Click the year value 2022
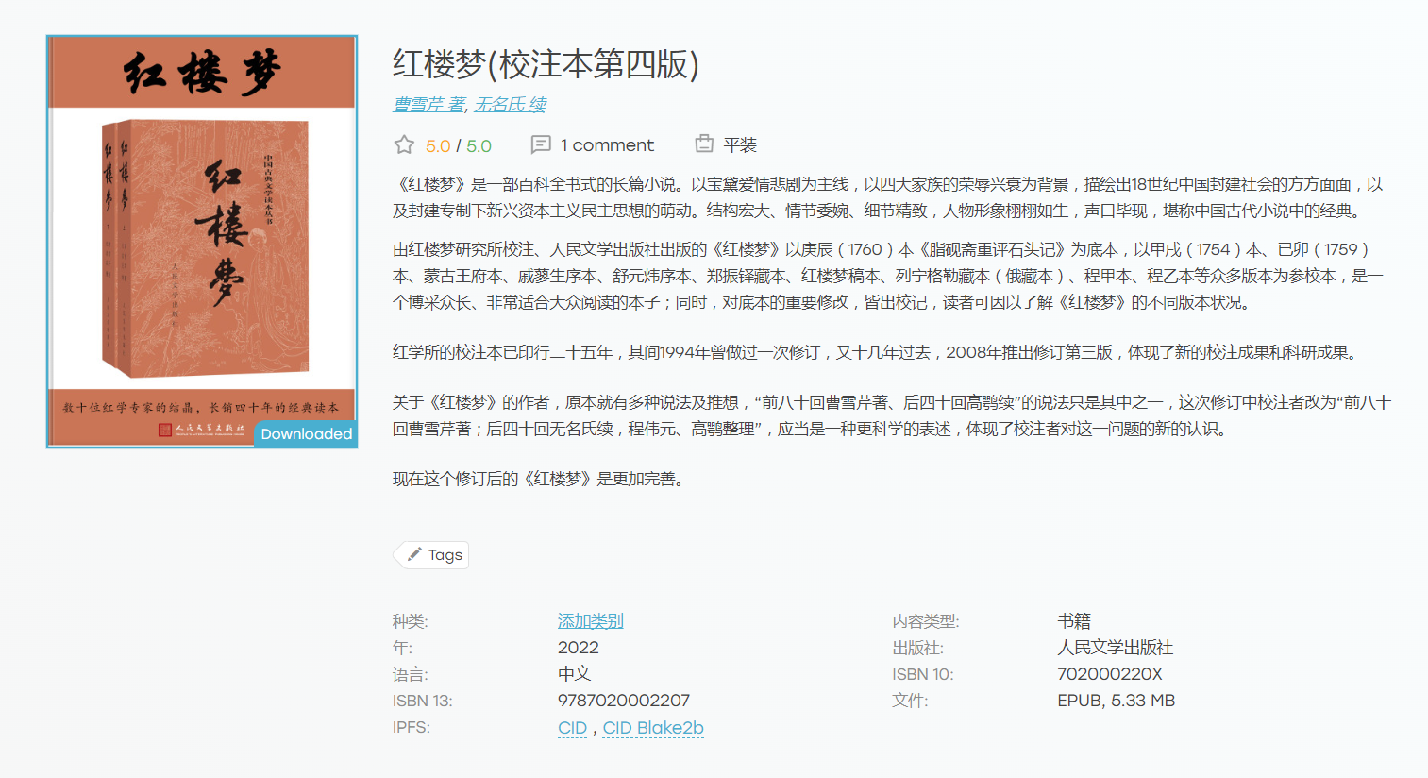 [x=579, y=648]
